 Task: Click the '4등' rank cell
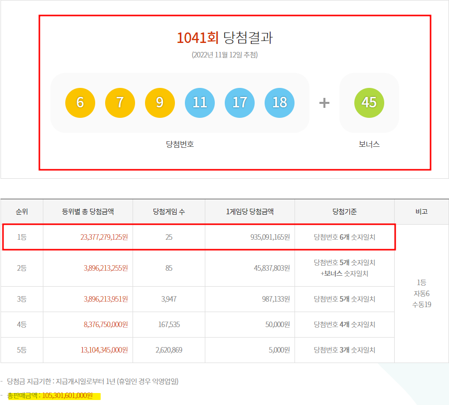(22, 325)
